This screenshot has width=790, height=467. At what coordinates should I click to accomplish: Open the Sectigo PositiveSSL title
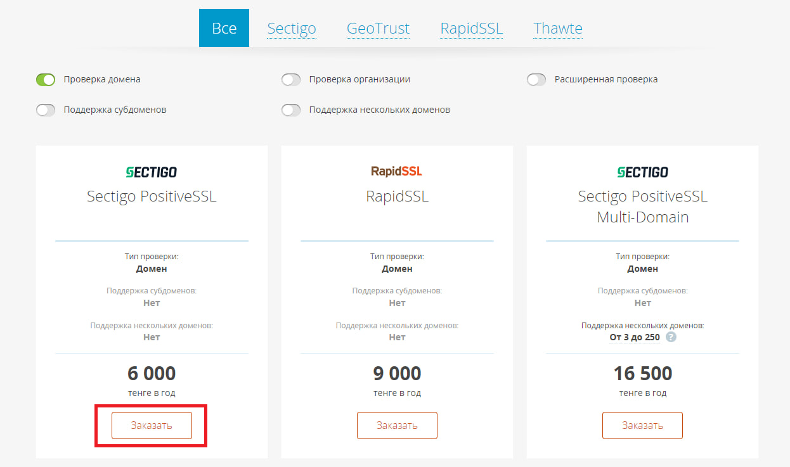click(152, 196)
